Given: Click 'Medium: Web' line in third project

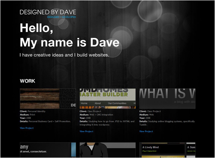Looking at the screenshot, I should click(147, 115).
